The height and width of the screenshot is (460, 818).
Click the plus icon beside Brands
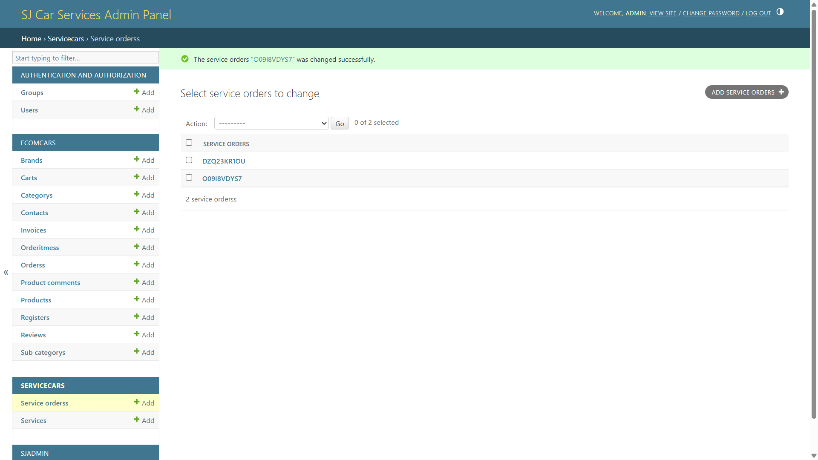tap(137, 159)
